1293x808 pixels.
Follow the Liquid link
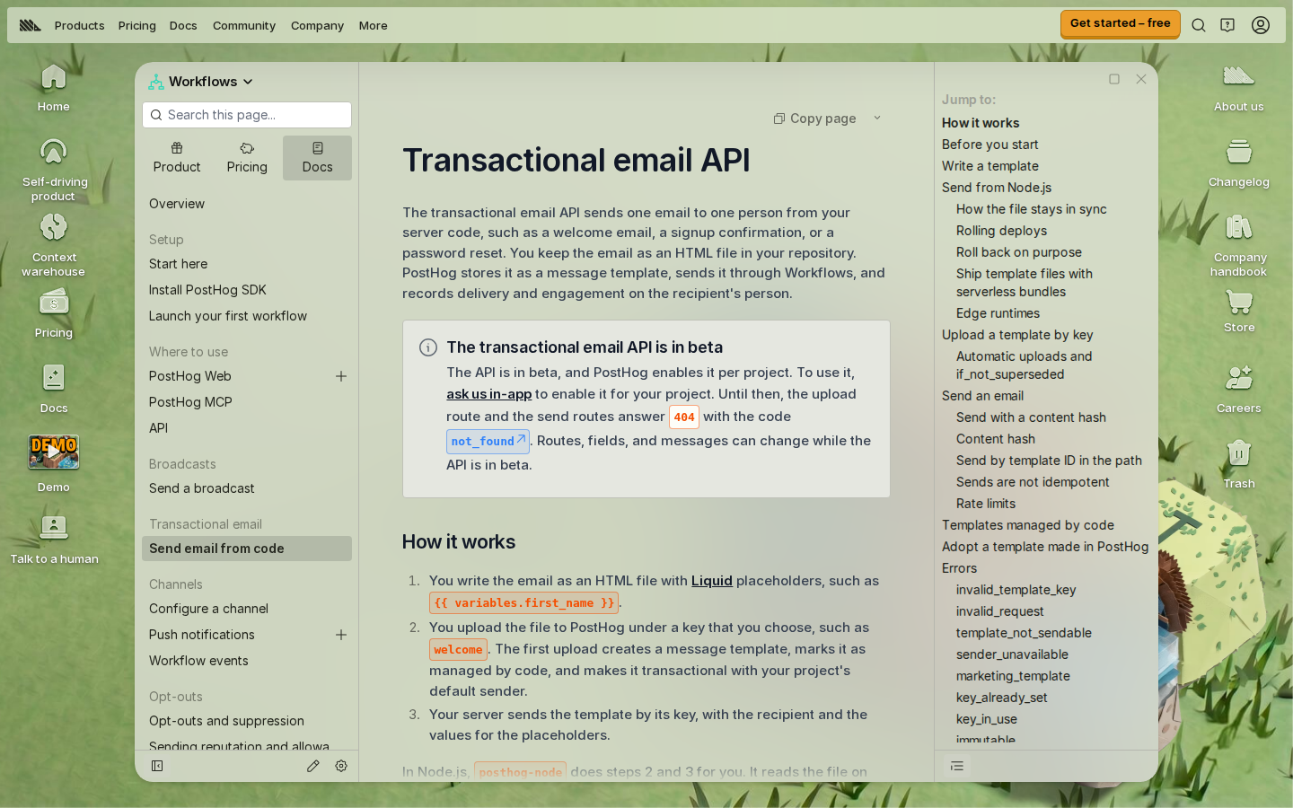tap(712, 581)
